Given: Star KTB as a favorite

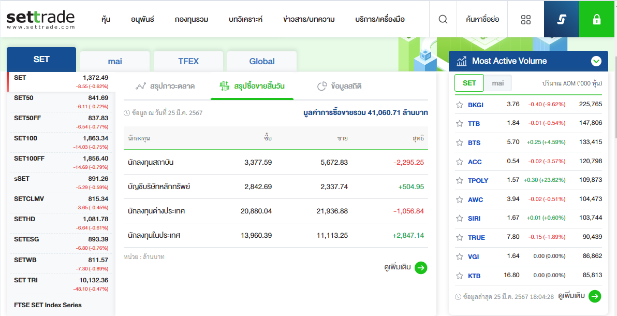Looking at the screenshot, I should pos(459,276).
